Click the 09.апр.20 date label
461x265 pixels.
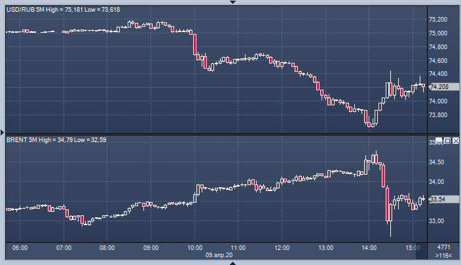pyautogui.click(x=219, y=255)
